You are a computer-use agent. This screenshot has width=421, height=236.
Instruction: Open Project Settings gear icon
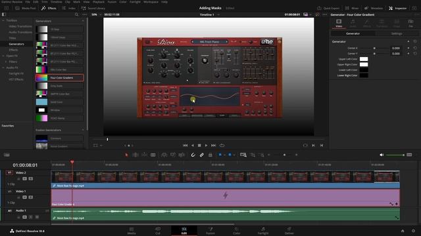(414, 231)
